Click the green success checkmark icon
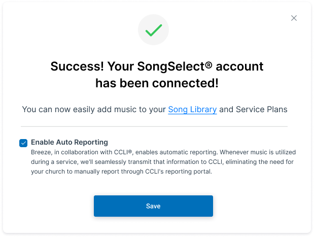This screenshot has height=237, width=314. click(x=154, y=30)
